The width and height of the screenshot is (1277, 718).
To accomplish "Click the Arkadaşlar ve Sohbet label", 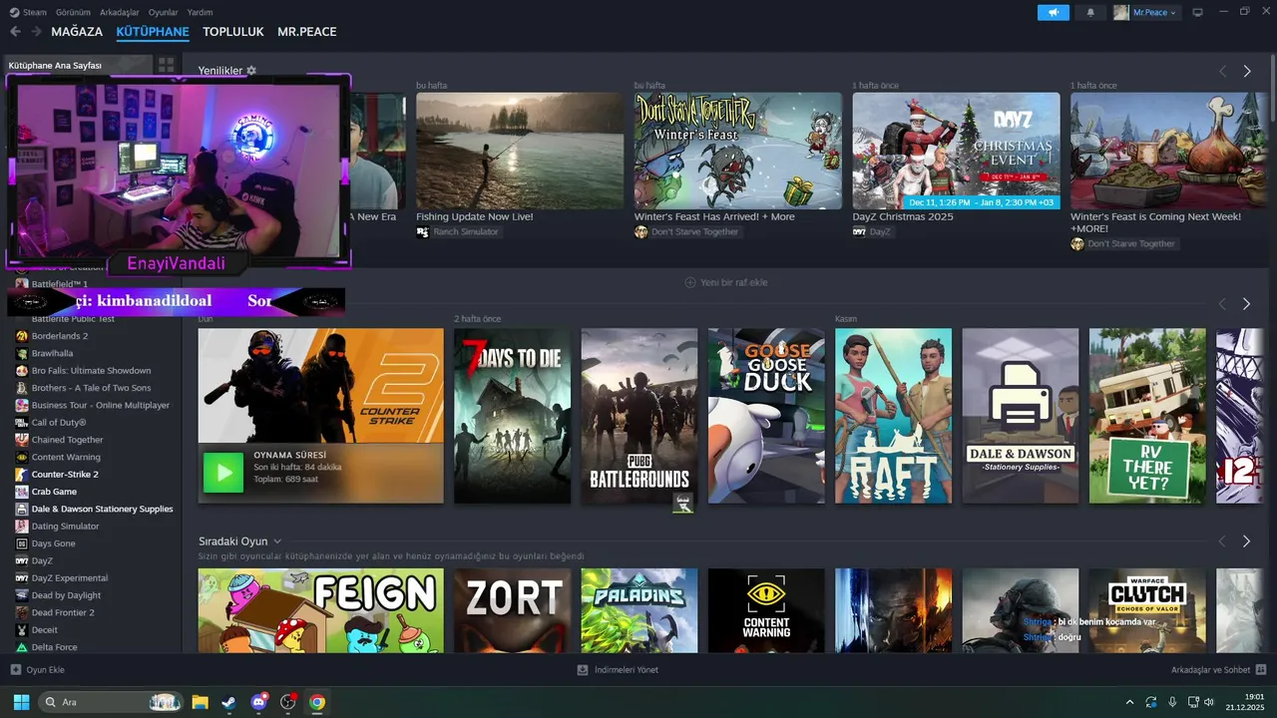I will point(1210,670).
